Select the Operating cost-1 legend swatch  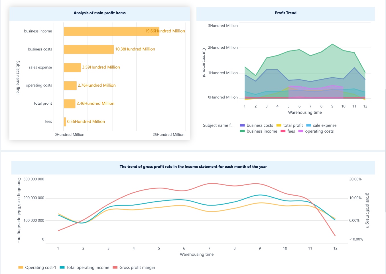point(20,267)
